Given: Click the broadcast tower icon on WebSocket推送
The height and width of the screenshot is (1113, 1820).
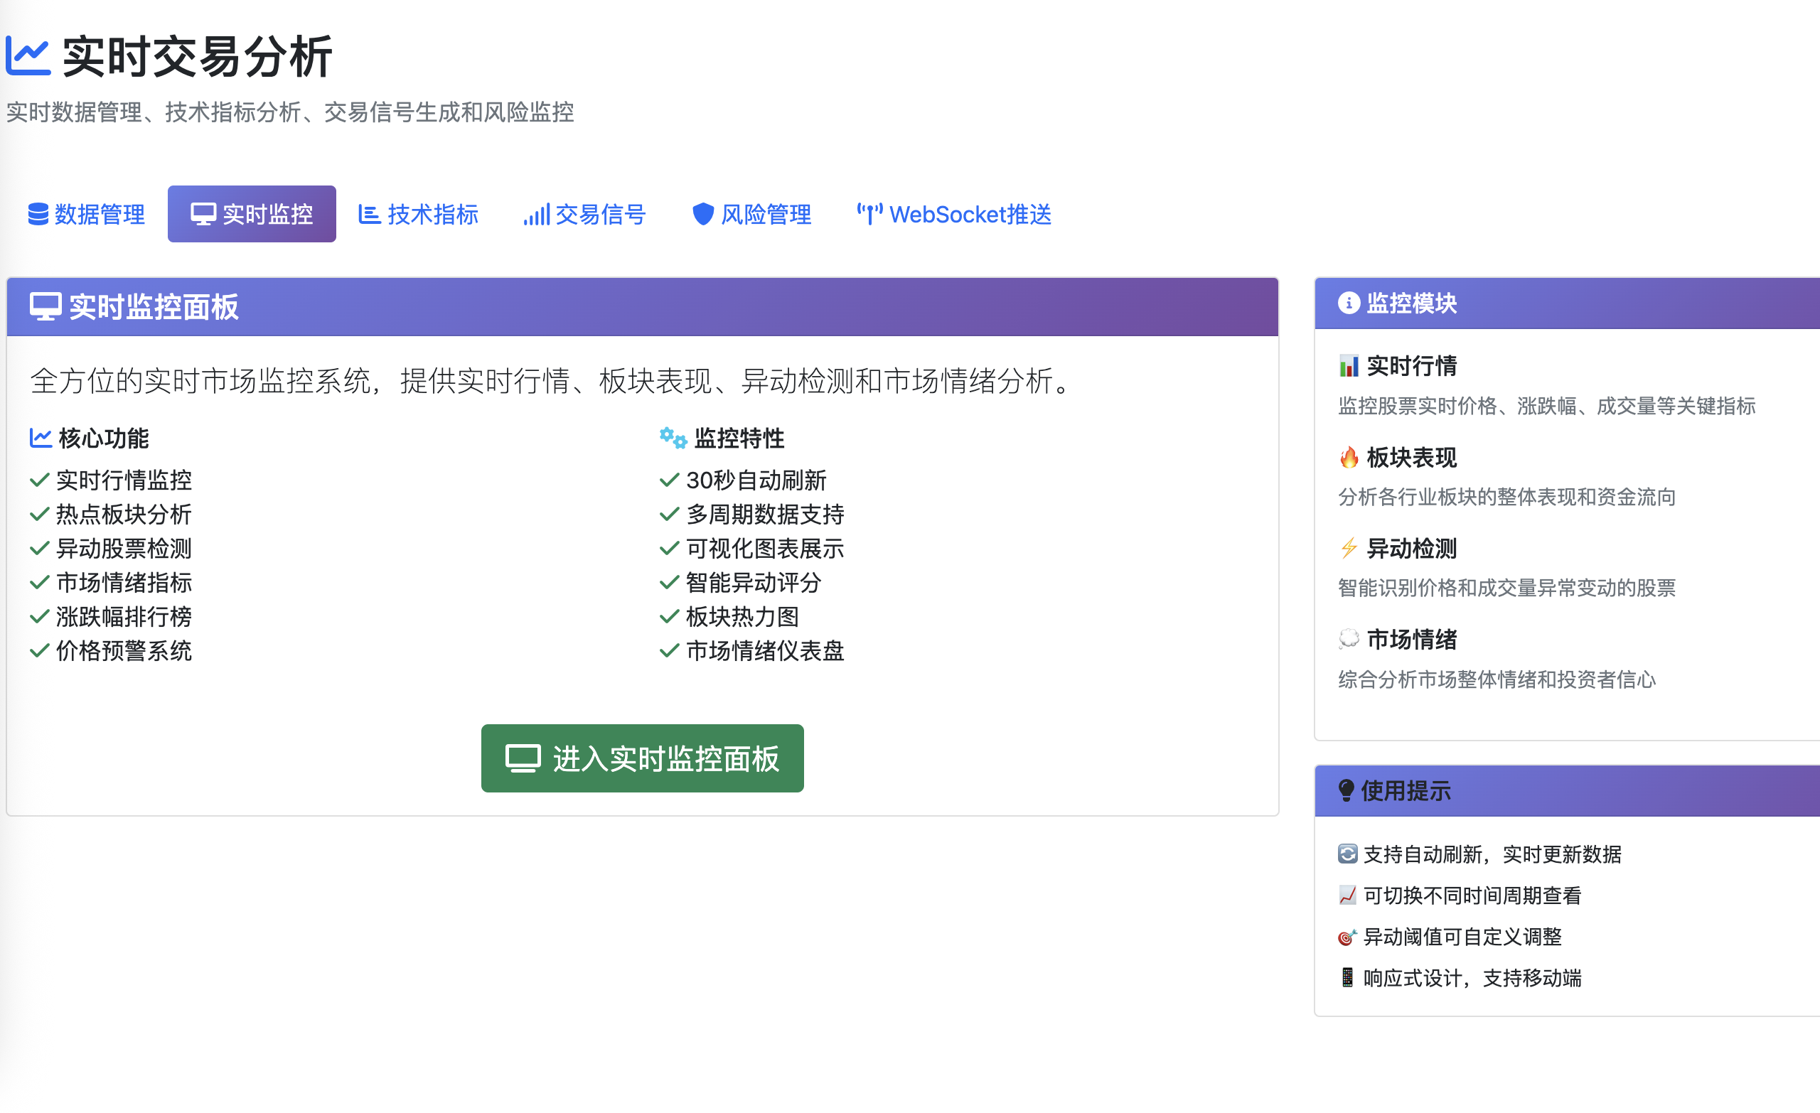Looking at the screenshot, I should 869,214.
